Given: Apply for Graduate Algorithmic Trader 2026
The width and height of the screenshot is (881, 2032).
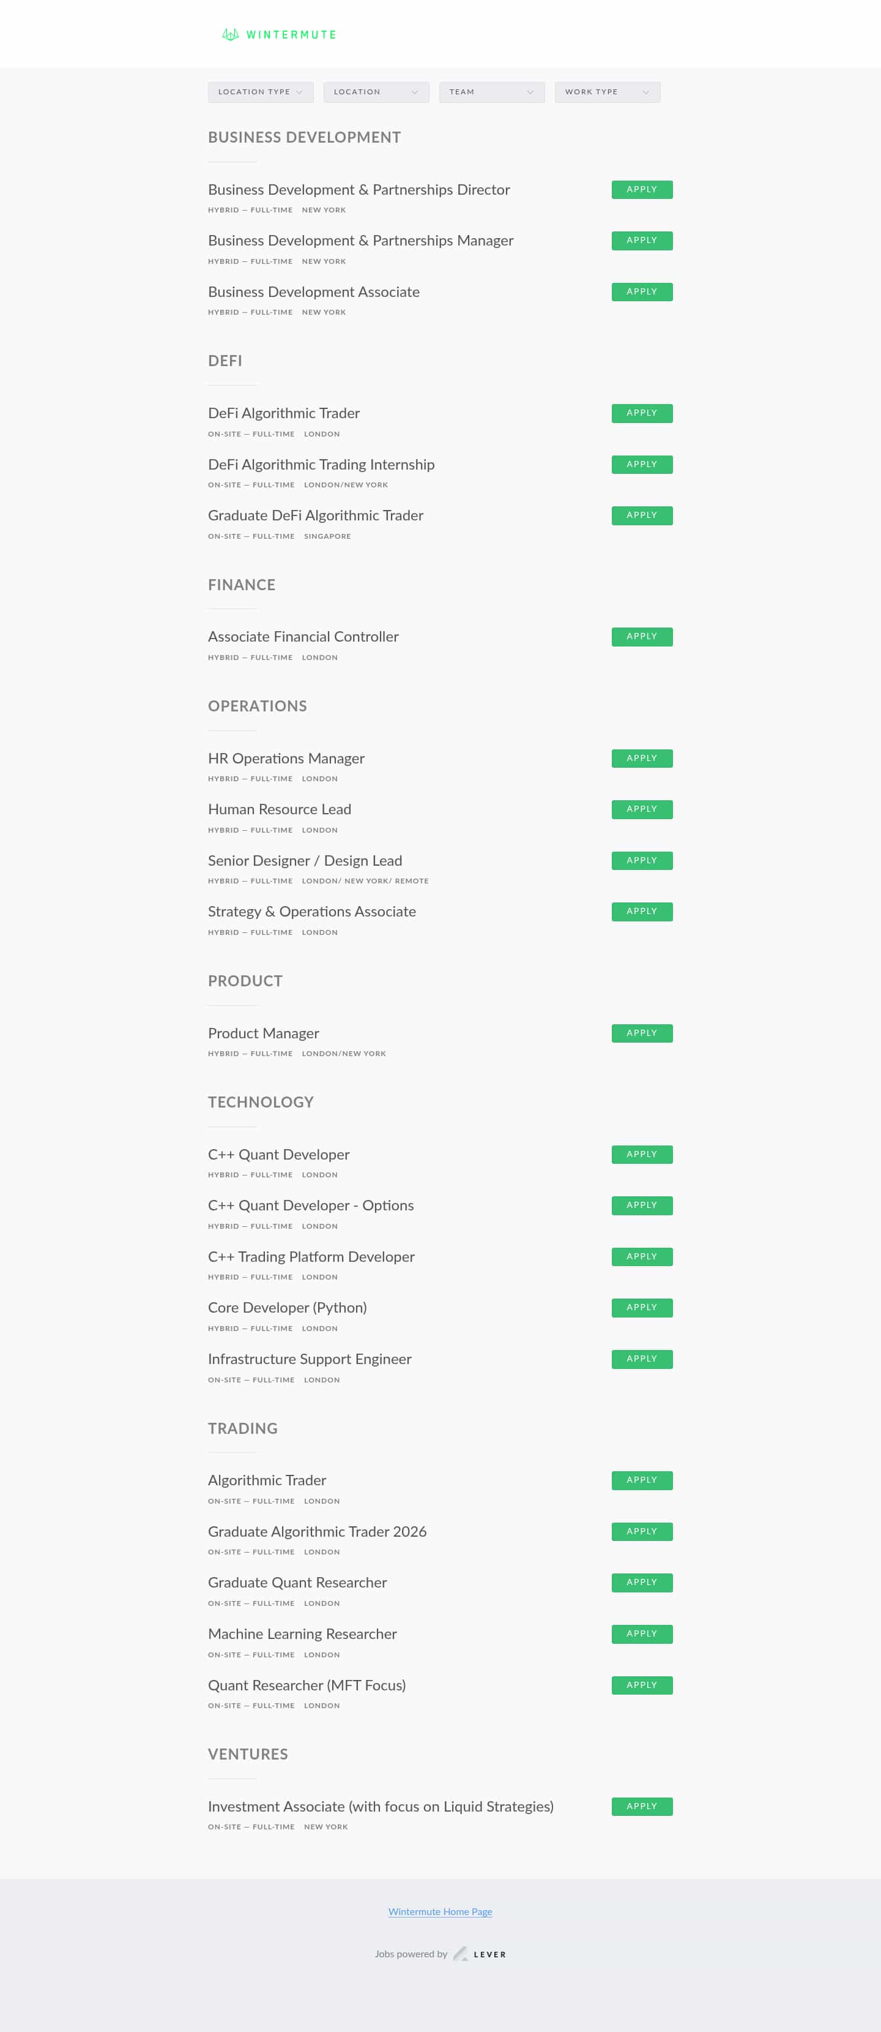Looking at the screenshot, I should (x=641, y=1531).
